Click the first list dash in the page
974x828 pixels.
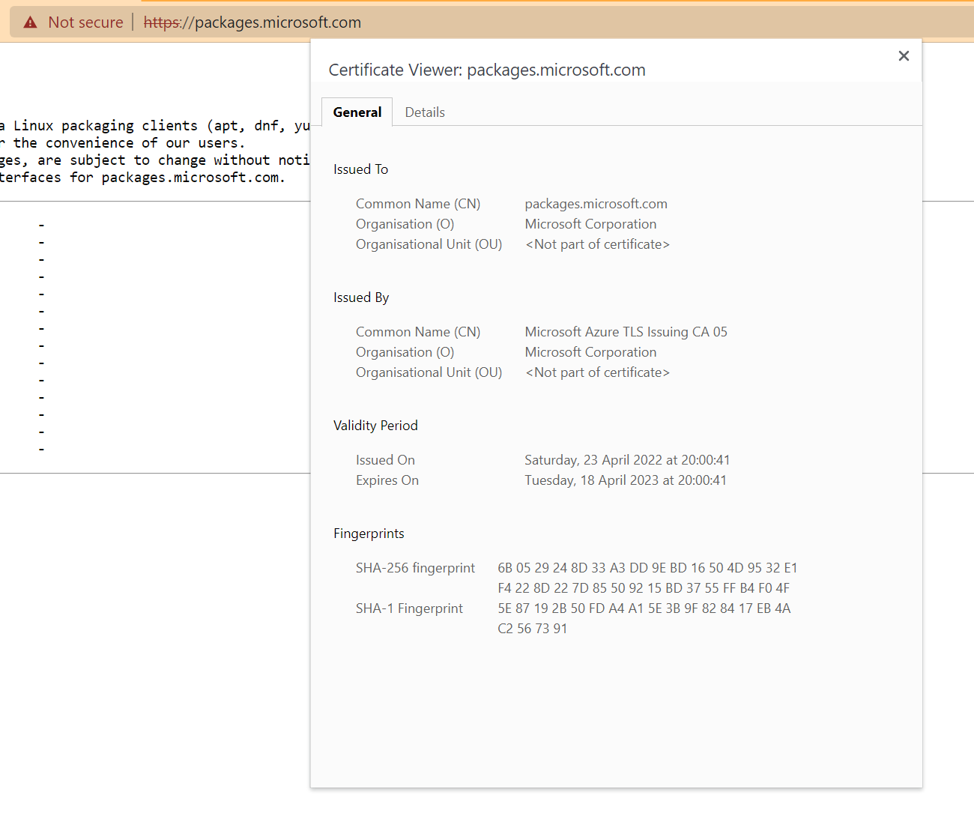[x=41, y=224]
